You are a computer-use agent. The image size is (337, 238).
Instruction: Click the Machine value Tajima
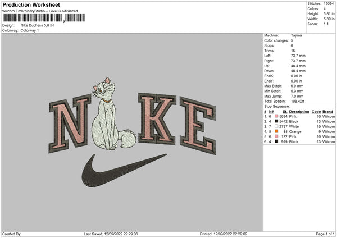coord(297,35)
